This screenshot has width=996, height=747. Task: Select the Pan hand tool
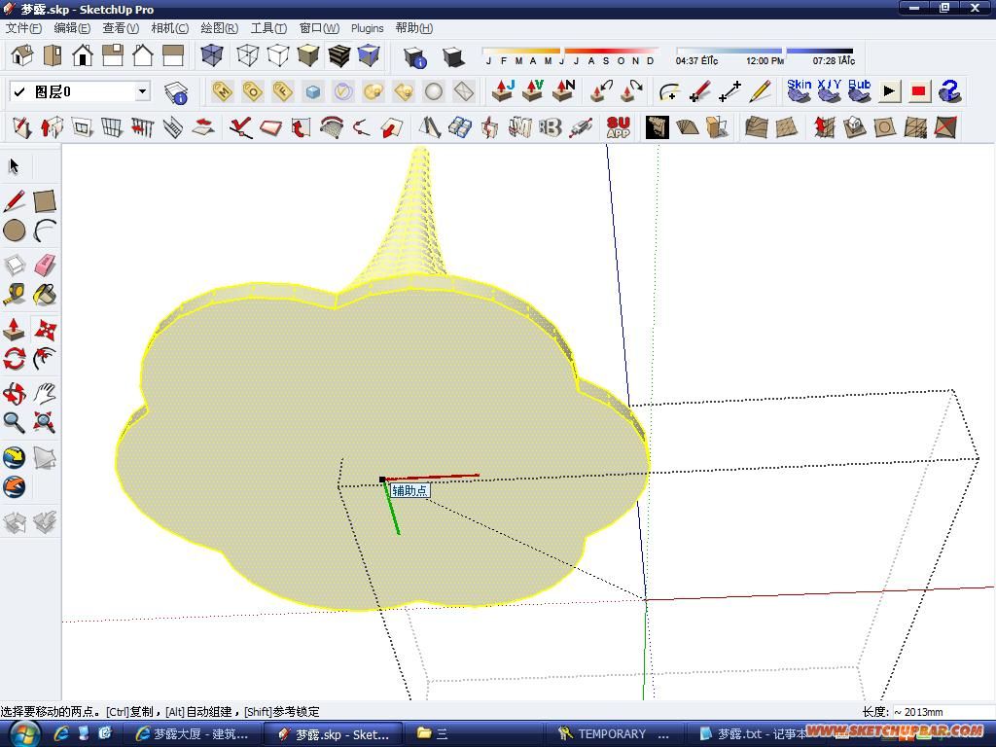pyautogui.click(x=45, y=394)
